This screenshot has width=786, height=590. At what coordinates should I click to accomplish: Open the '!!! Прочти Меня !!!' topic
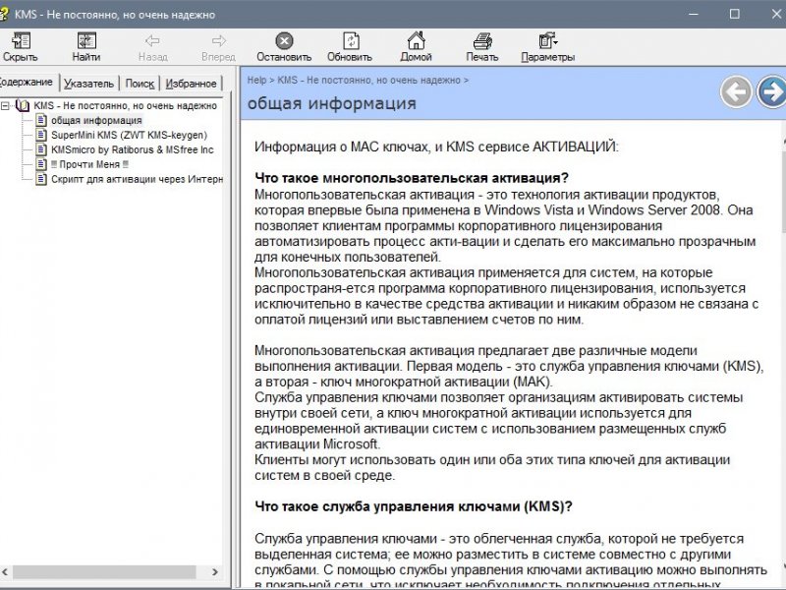89,164
